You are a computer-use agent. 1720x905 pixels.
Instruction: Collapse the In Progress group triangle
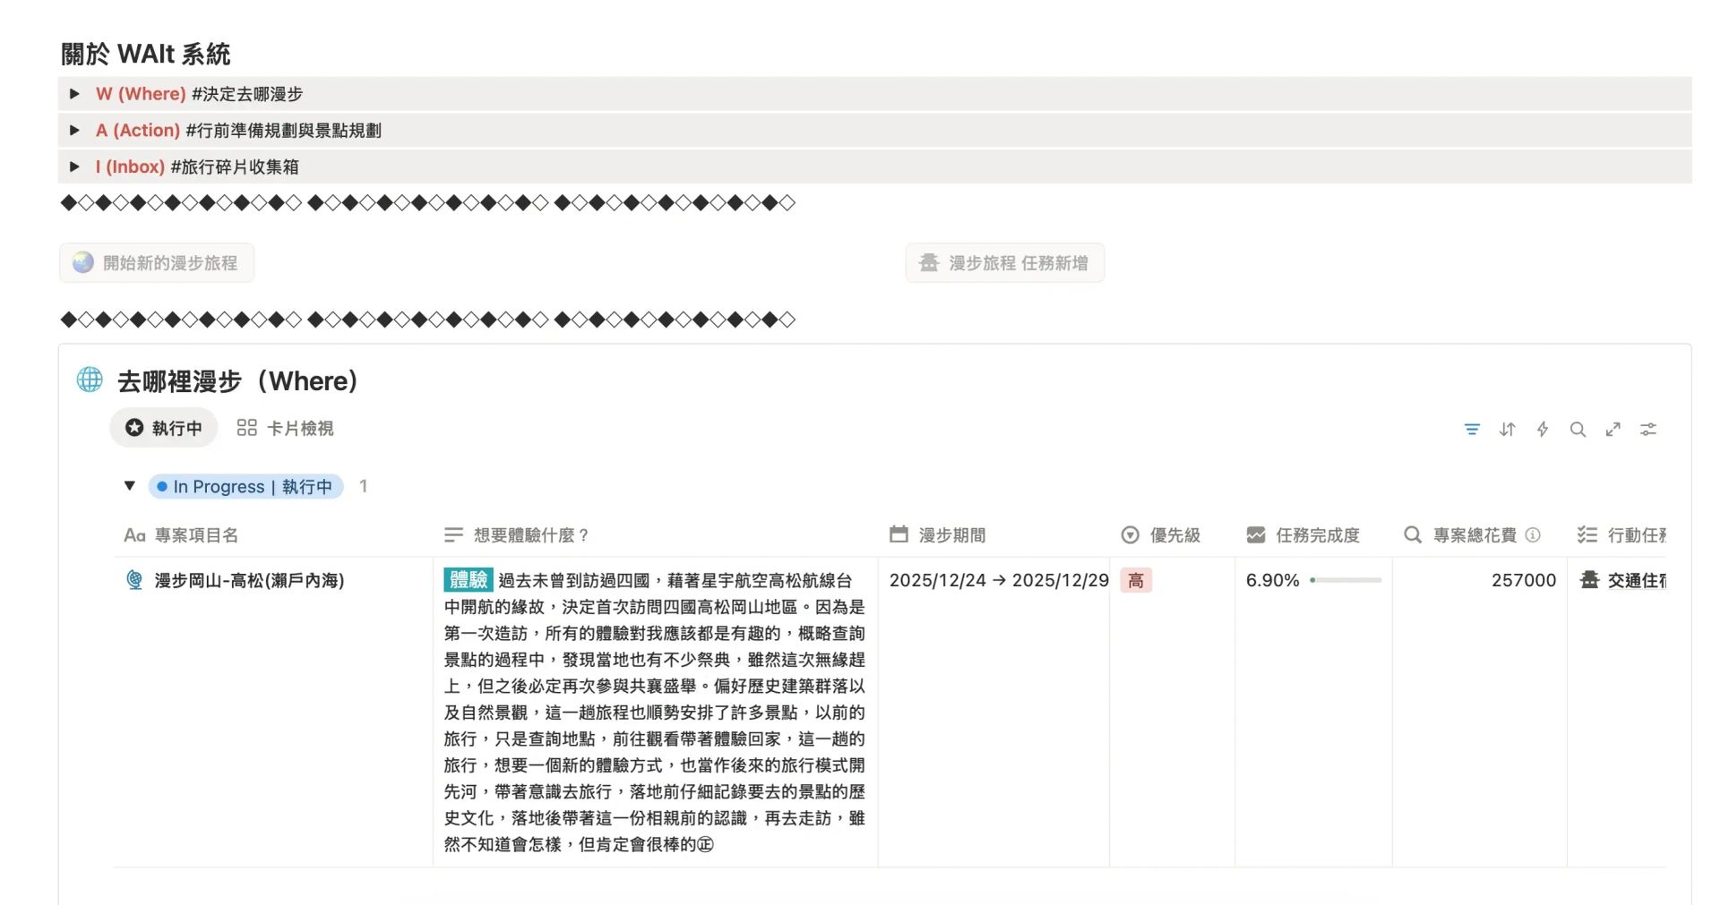click(x=130, y=486)
